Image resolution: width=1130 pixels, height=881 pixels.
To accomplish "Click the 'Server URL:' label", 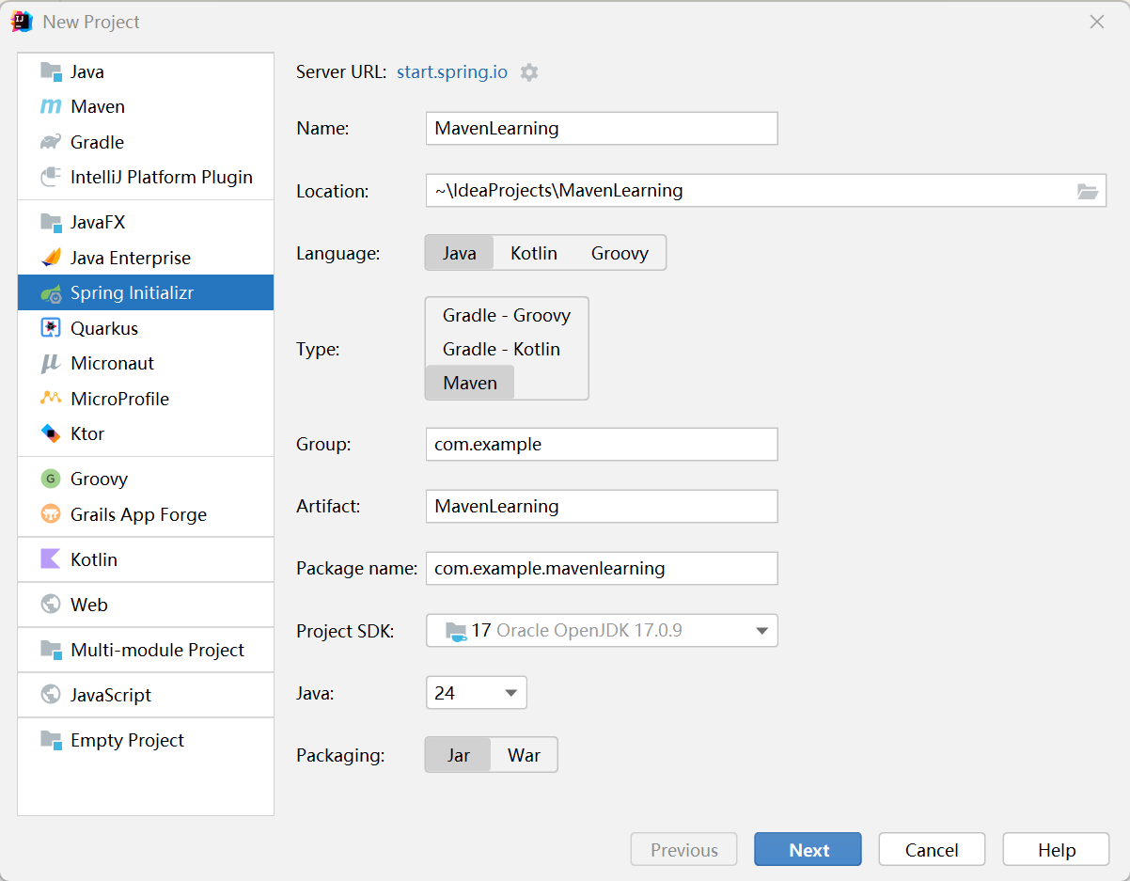I will (x=341, y=72).
